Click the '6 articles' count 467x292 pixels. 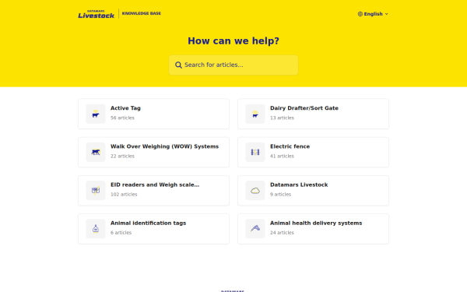pos(121,232)
